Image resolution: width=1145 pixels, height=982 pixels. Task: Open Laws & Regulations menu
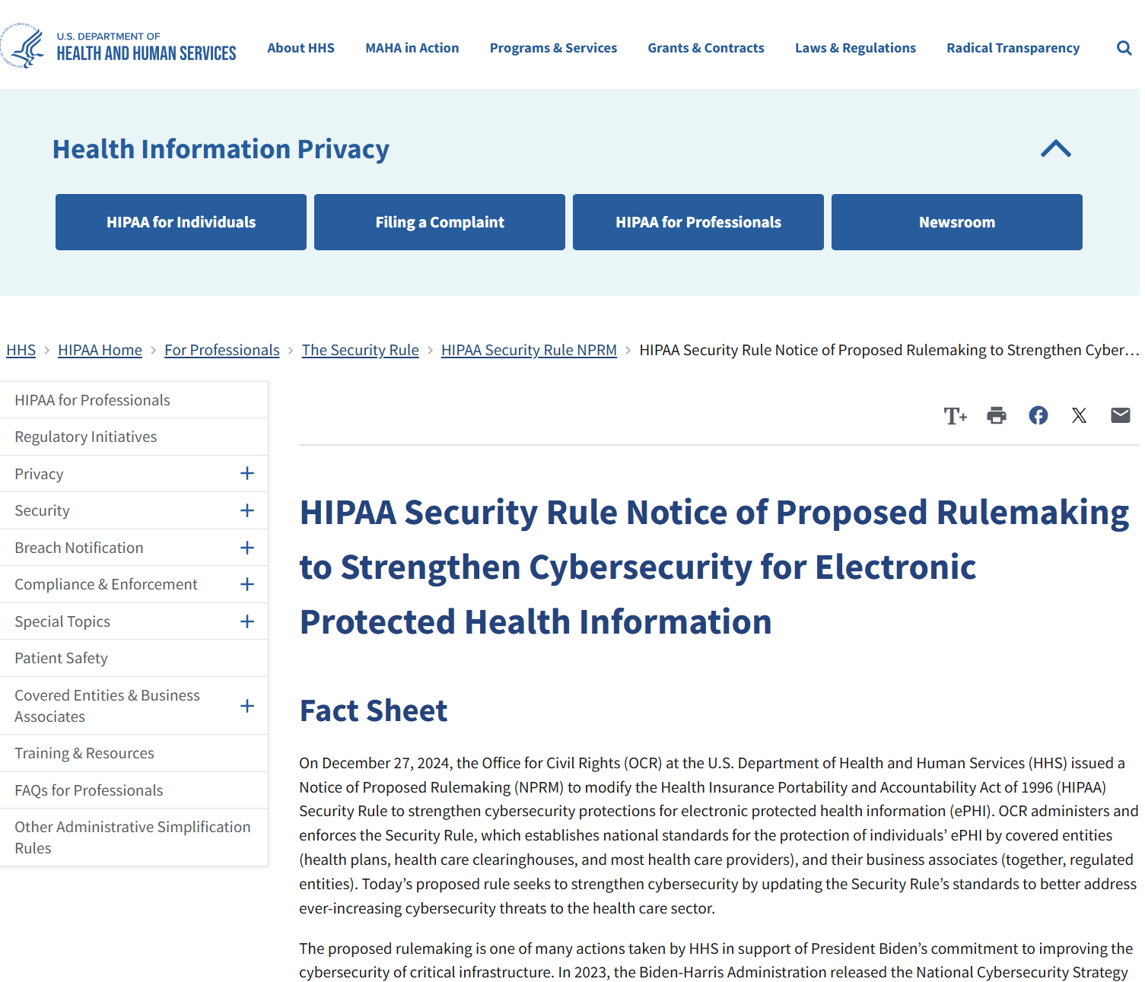855,48
